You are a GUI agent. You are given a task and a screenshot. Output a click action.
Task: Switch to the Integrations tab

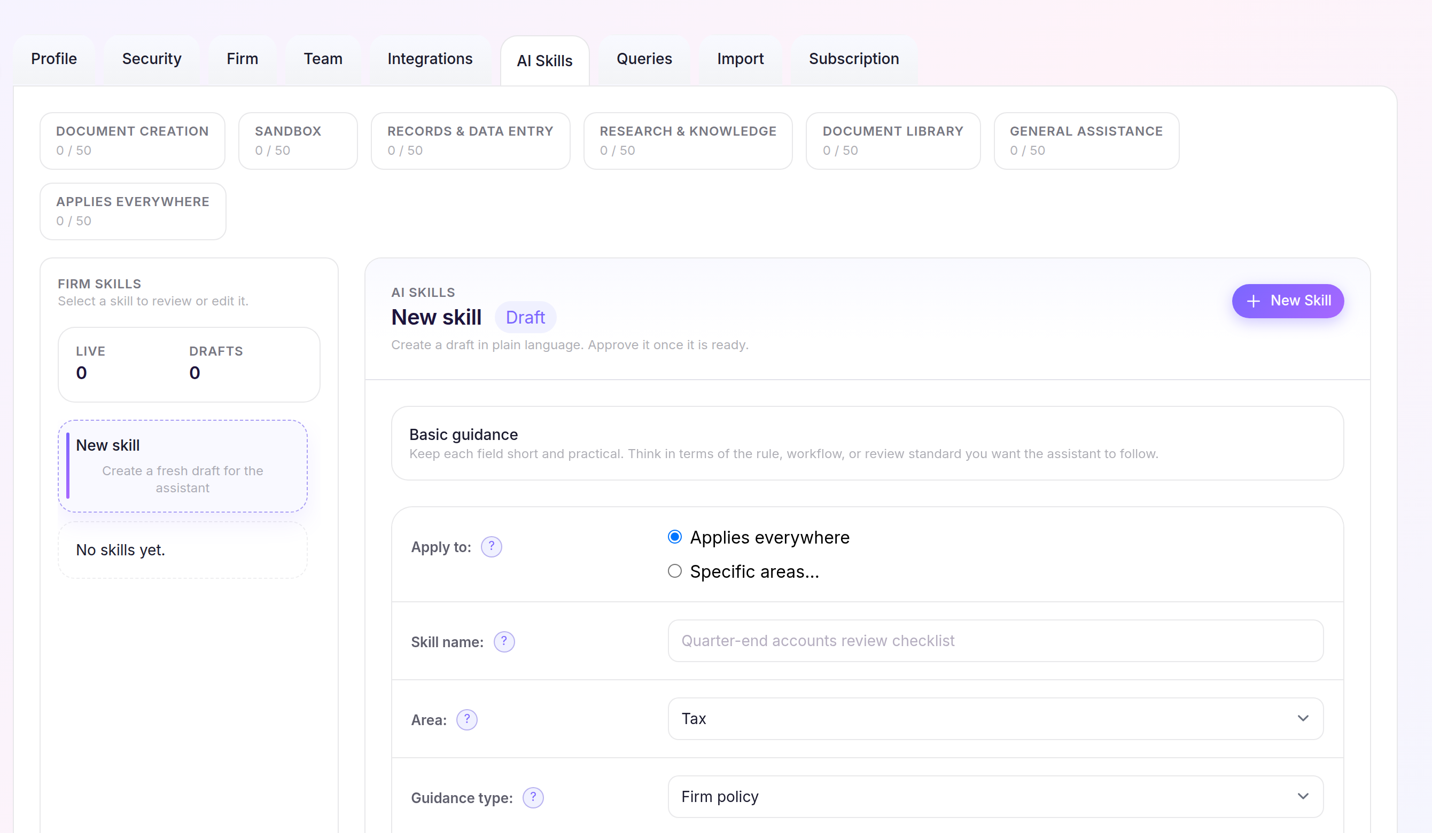click(x=430, y=59)
